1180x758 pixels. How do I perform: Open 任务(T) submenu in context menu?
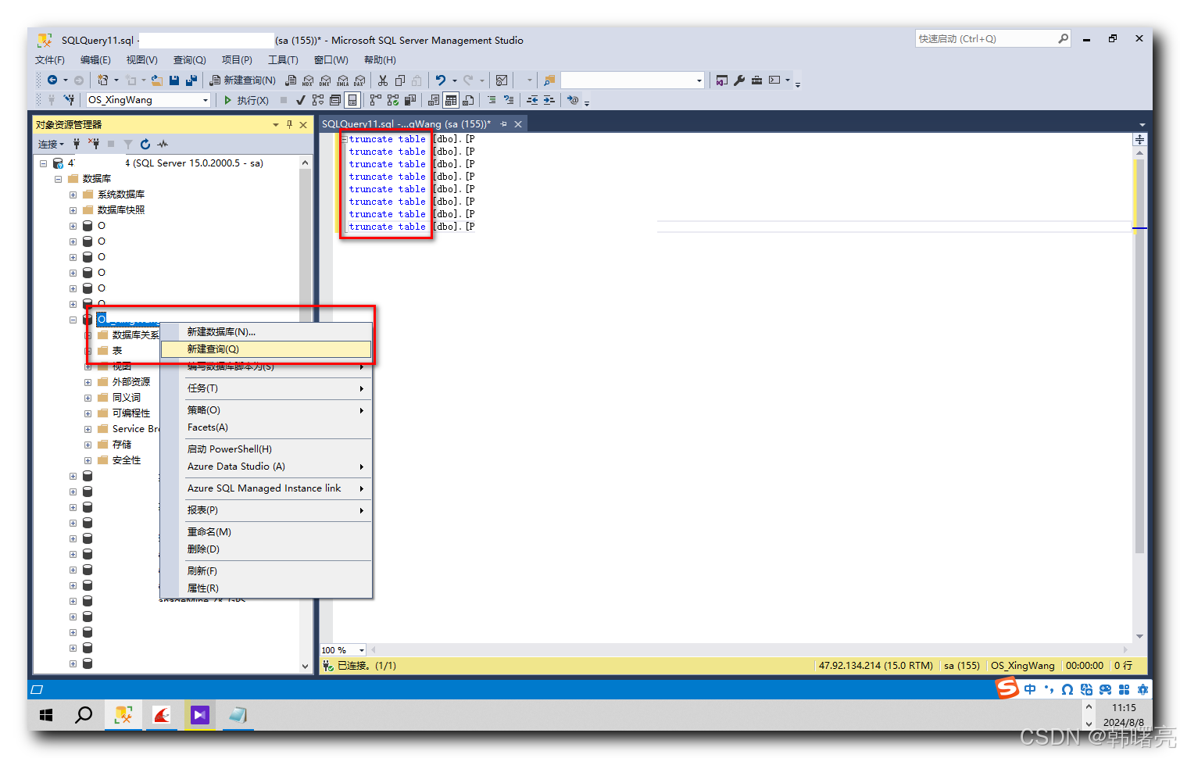266,388
